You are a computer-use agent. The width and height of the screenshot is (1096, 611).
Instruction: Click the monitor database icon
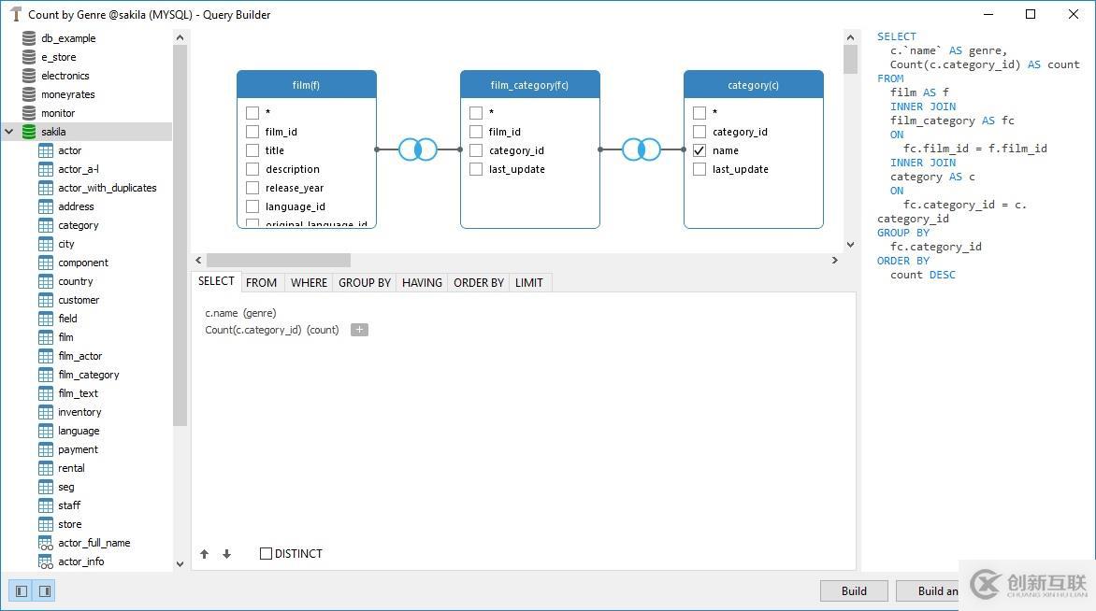pyautogui.click(x=29, y=113)
